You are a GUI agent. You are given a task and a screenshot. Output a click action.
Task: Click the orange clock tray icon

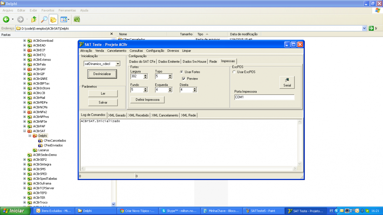click(357, 211)
